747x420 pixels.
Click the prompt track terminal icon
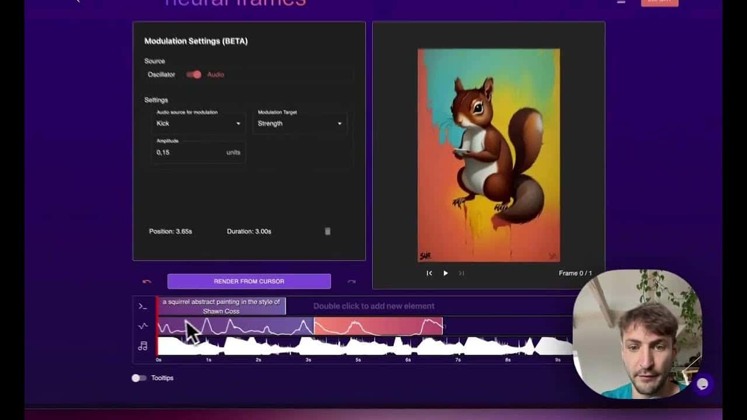coord(142,306)
